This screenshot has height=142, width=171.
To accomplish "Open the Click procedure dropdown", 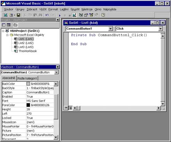I will (x=160, y=29).
